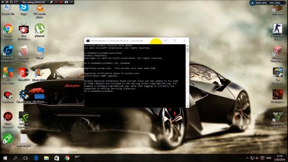Screen dimensions: 288x162
Task: Open the HD-Photo desktop file
Action: click(40, 96)
